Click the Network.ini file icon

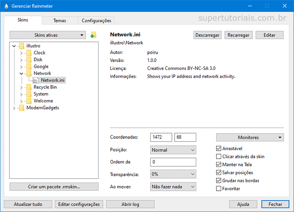point(36,80)
